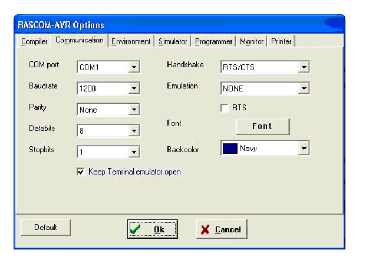Expand the Databits dropdown arrow

coord(134,131)
